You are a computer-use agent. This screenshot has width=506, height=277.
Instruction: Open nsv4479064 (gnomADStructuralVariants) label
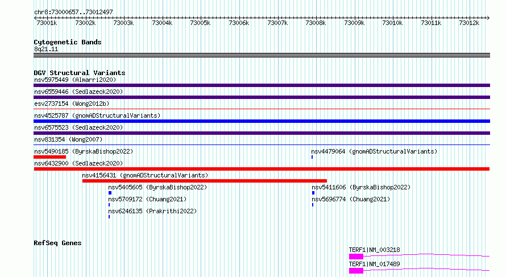(x=374, y=151)
